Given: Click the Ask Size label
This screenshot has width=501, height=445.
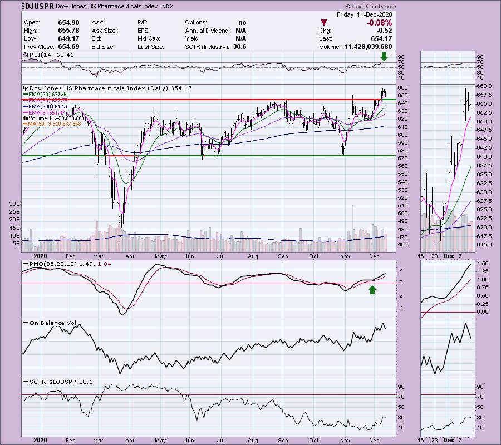Looking at the screenshot, I should pos(104,31).
